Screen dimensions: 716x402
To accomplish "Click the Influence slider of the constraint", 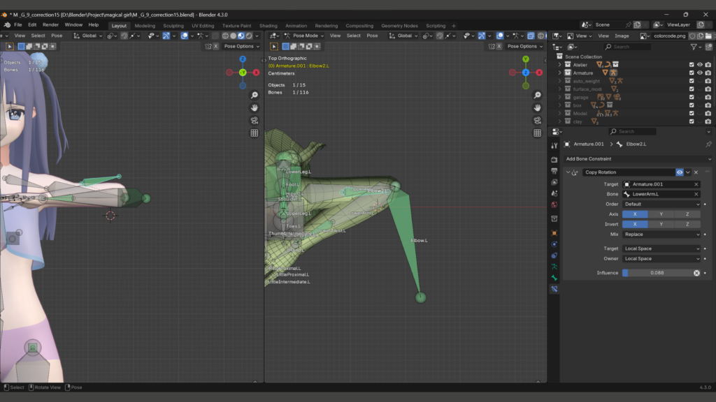I will (657, 273).
